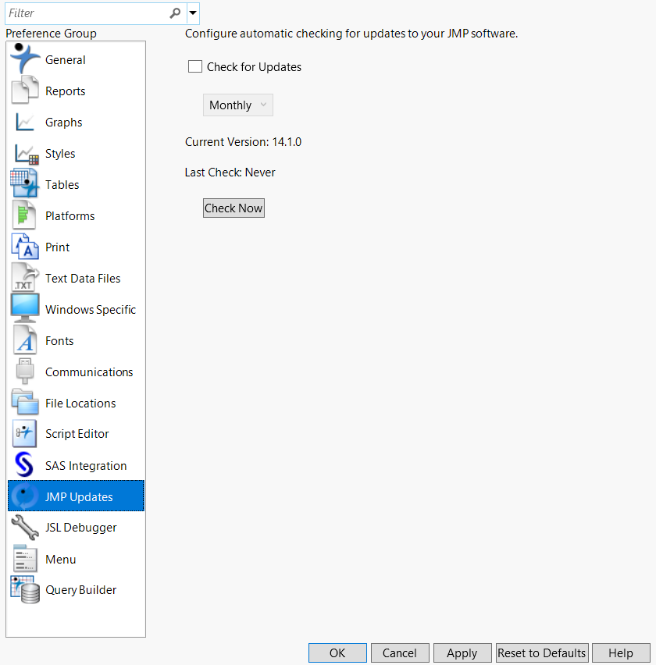Select the Script Editor label
The image size is (656, 665).
click(77, 434)
